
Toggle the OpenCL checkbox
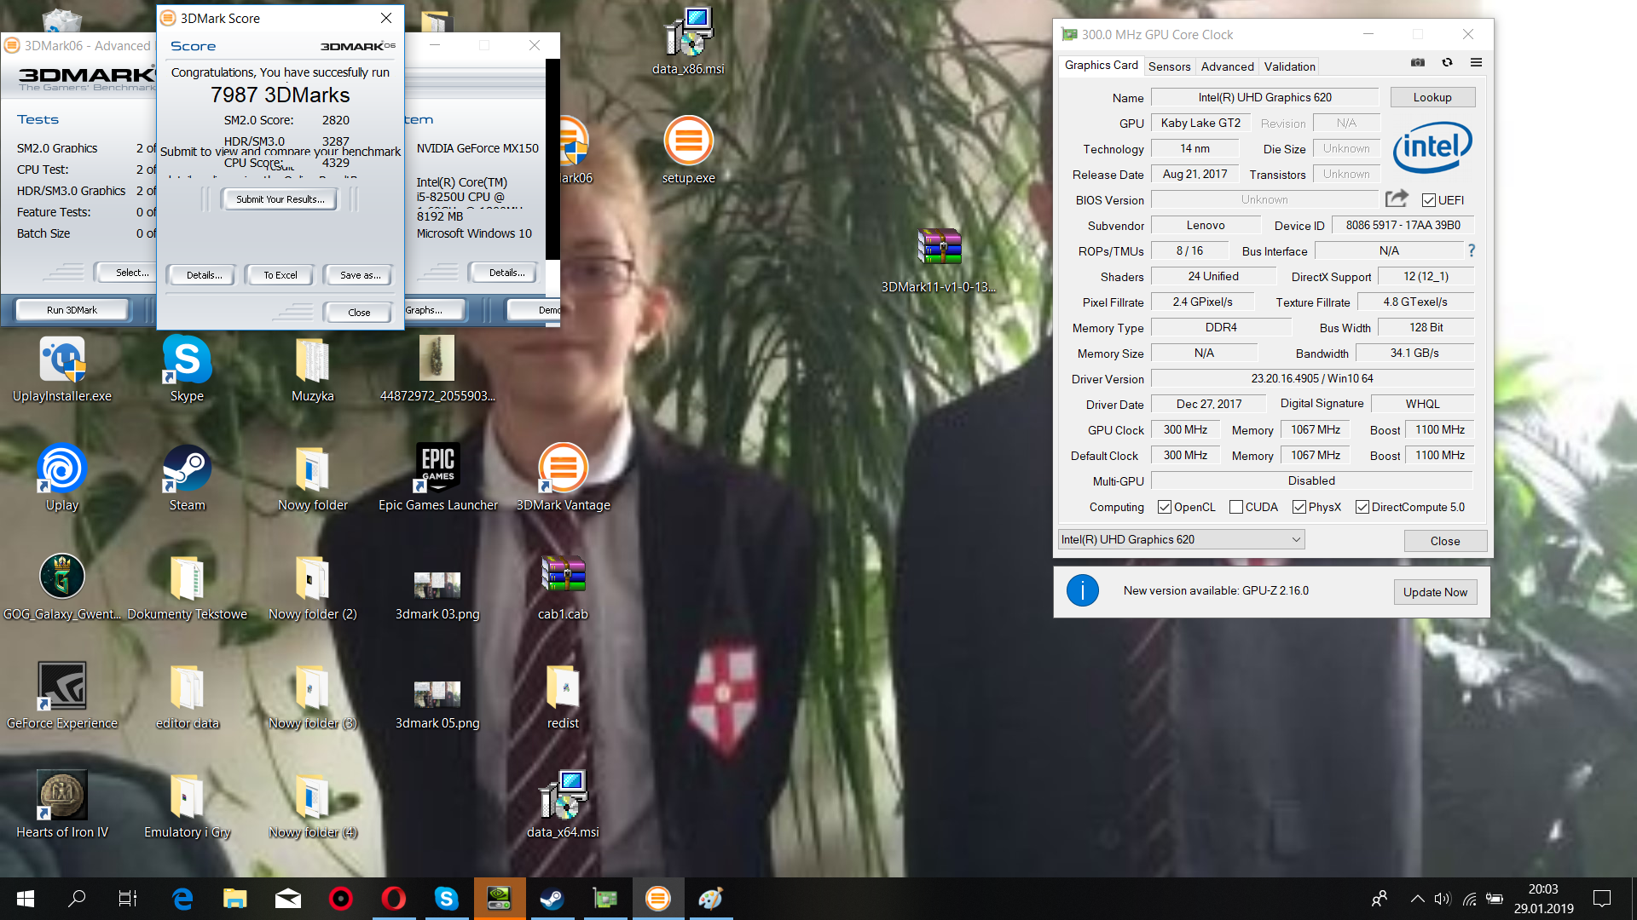coord(1165,507)
